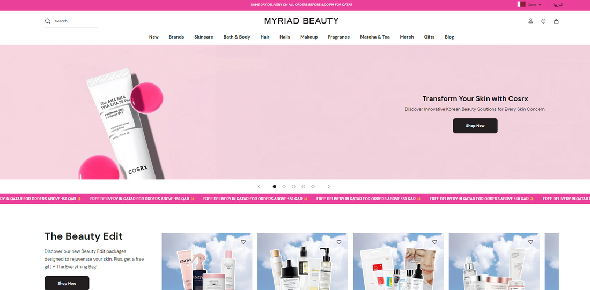Open the Gifts menu

pyautogui.click(x=429, y=37)
